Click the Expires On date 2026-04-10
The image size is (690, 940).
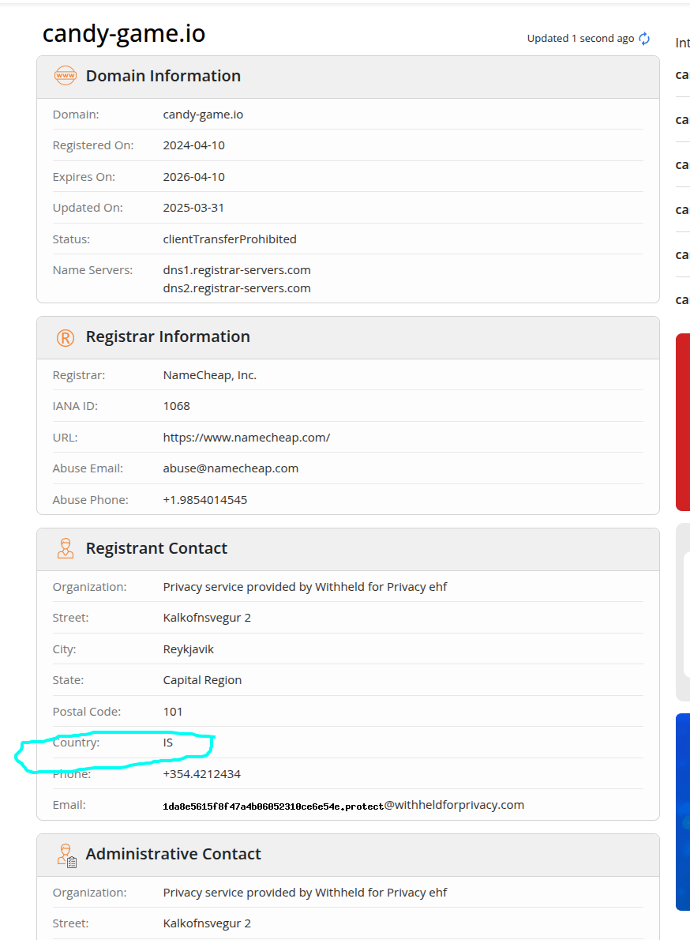194,177
